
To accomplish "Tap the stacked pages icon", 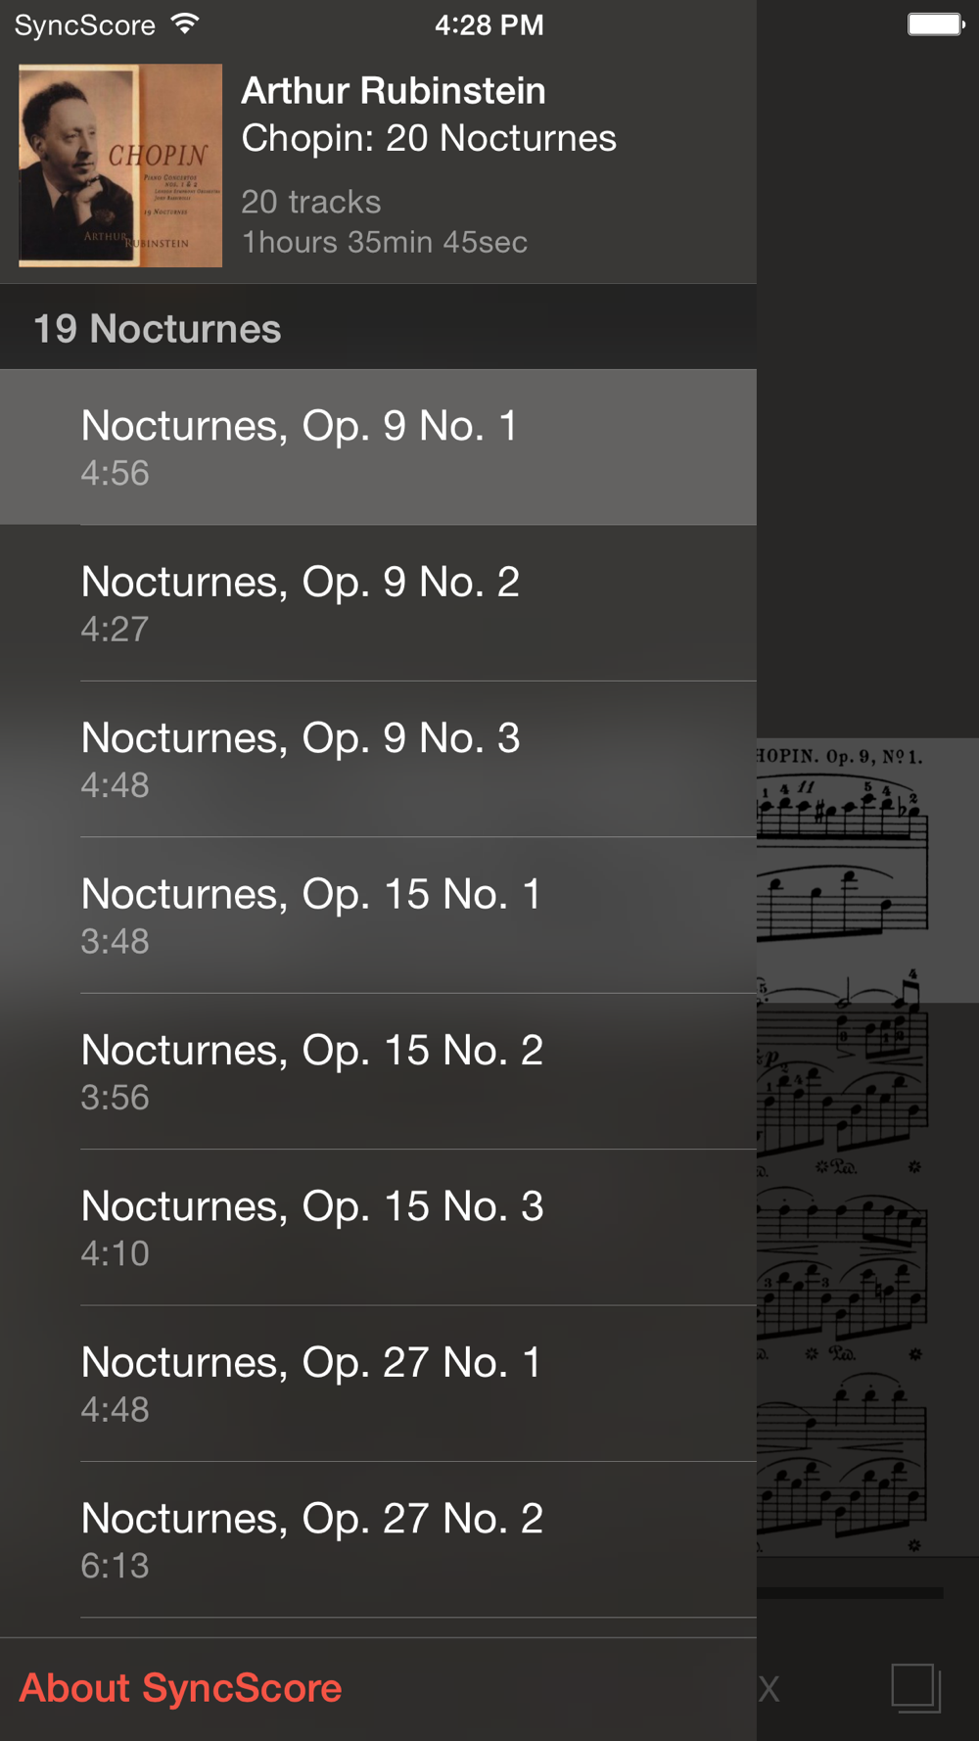I will click(916, 1688).
